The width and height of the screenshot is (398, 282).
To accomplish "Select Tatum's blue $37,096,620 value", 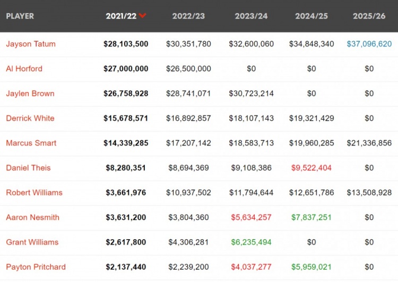I will click(x=369, y=44).
